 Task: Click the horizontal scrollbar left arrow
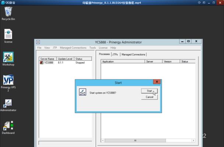point(103,140)
